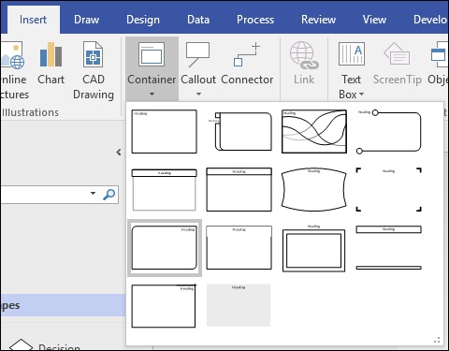Click the Decision shape in stencil
Image resolution: width=449 pixels, height=351 pixels.
point(45,345)
